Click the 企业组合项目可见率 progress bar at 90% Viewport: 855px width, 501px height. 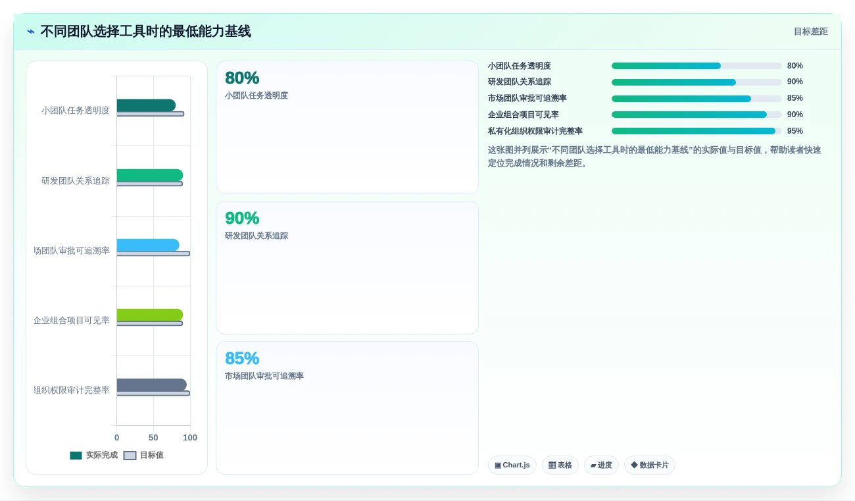[x=696, y=115]
